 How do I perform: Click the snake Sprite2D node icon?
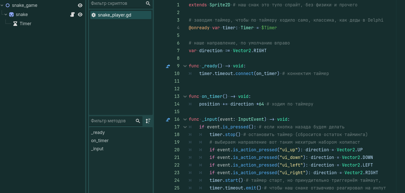point(11,14)
